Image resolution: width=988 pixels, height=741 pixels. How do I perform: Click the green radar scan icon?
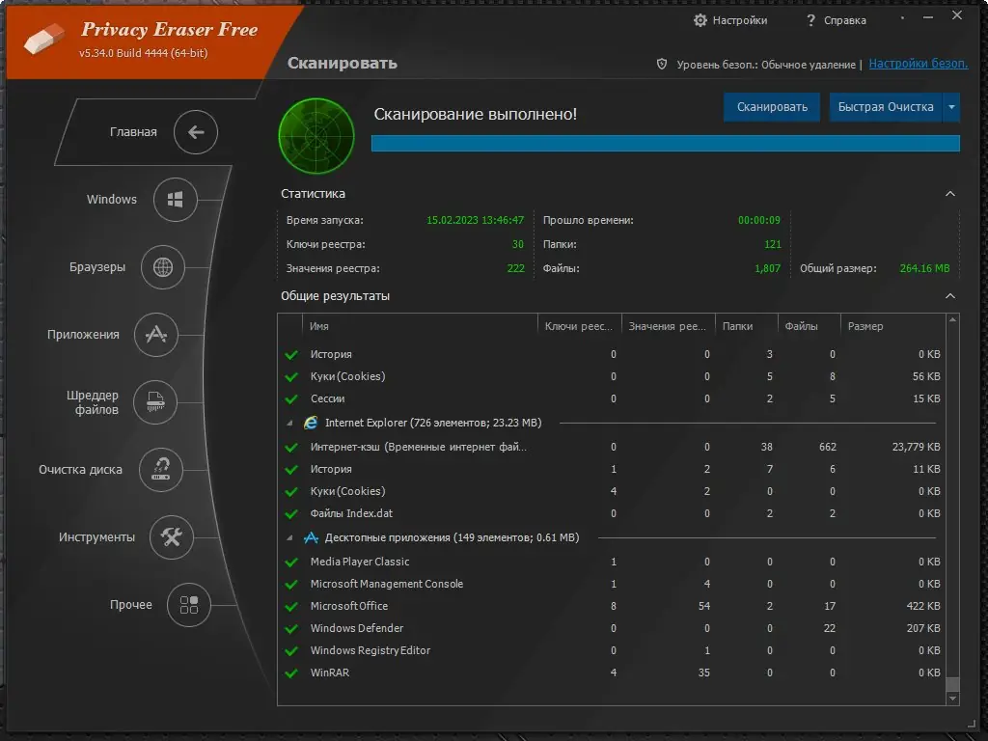316,135
